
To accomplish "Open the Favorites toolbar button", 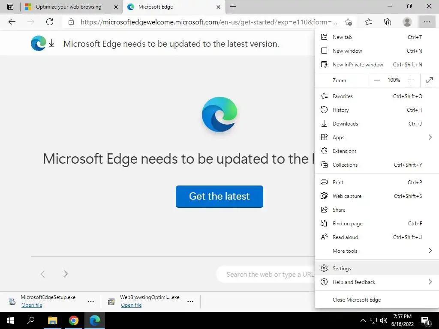I will point(369,22).
